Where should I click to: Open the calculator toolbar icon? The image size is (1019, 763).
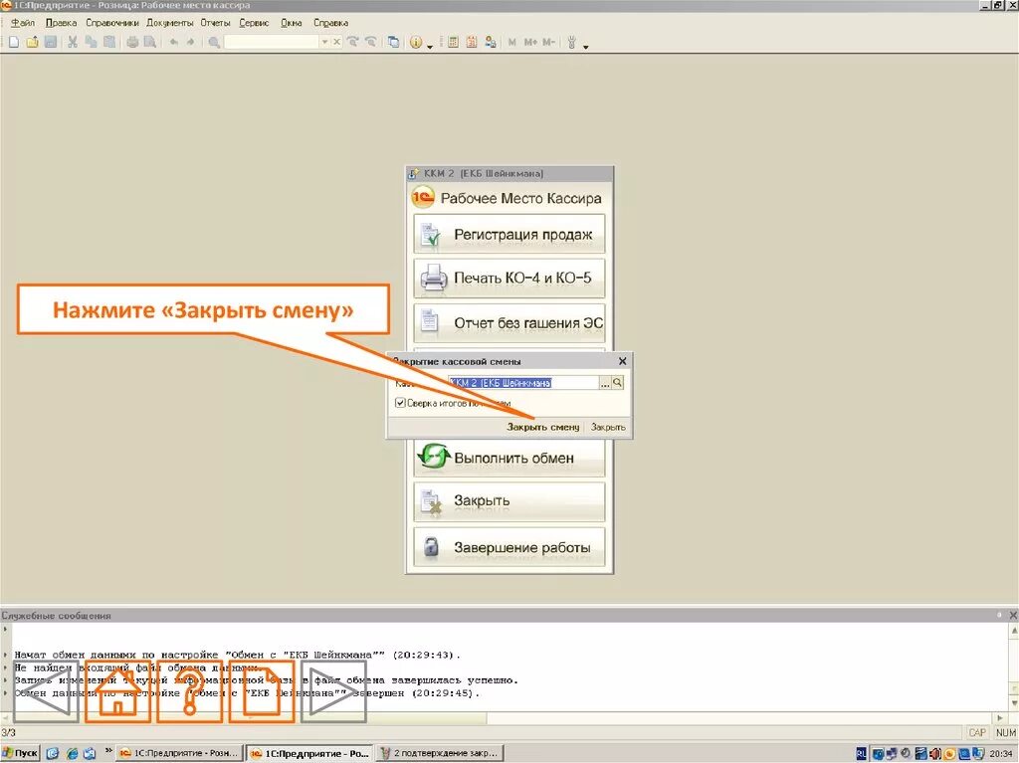tap(454, 42)
